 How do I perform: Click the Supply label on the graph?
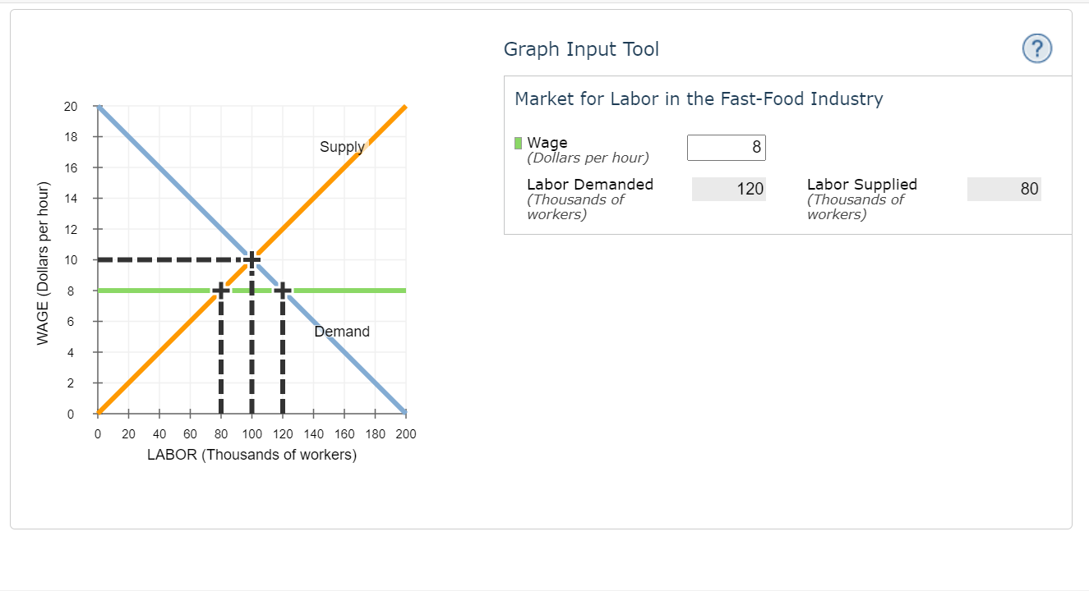point(342,147)
